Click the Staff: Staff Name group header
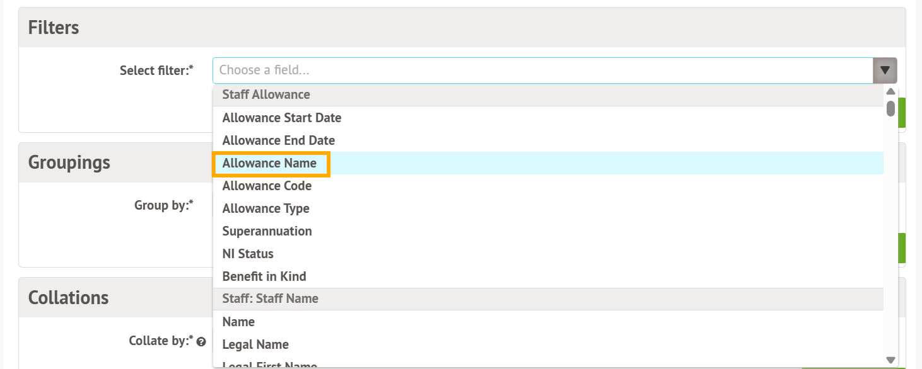 [x=271, y=299]
